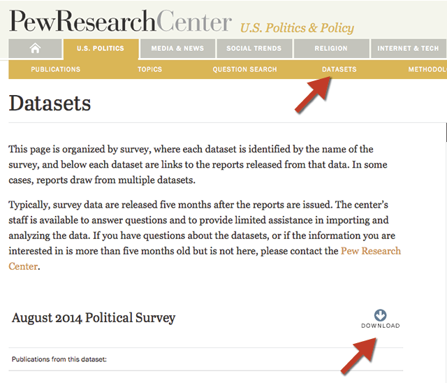Screen dimensions: 447x383
Task: Click the home icon tab
Action: (x=35, y=48)
